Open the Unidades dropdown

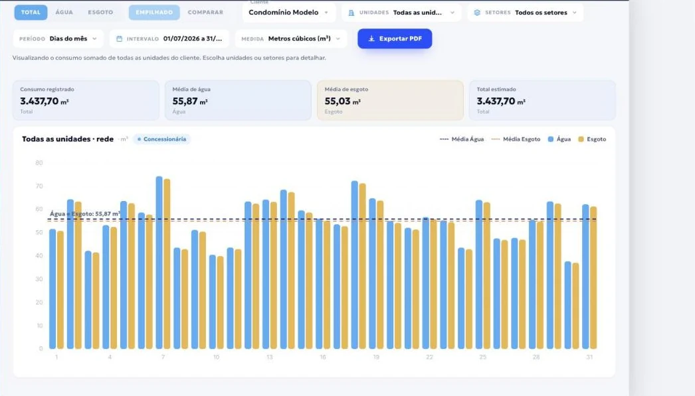401,13
